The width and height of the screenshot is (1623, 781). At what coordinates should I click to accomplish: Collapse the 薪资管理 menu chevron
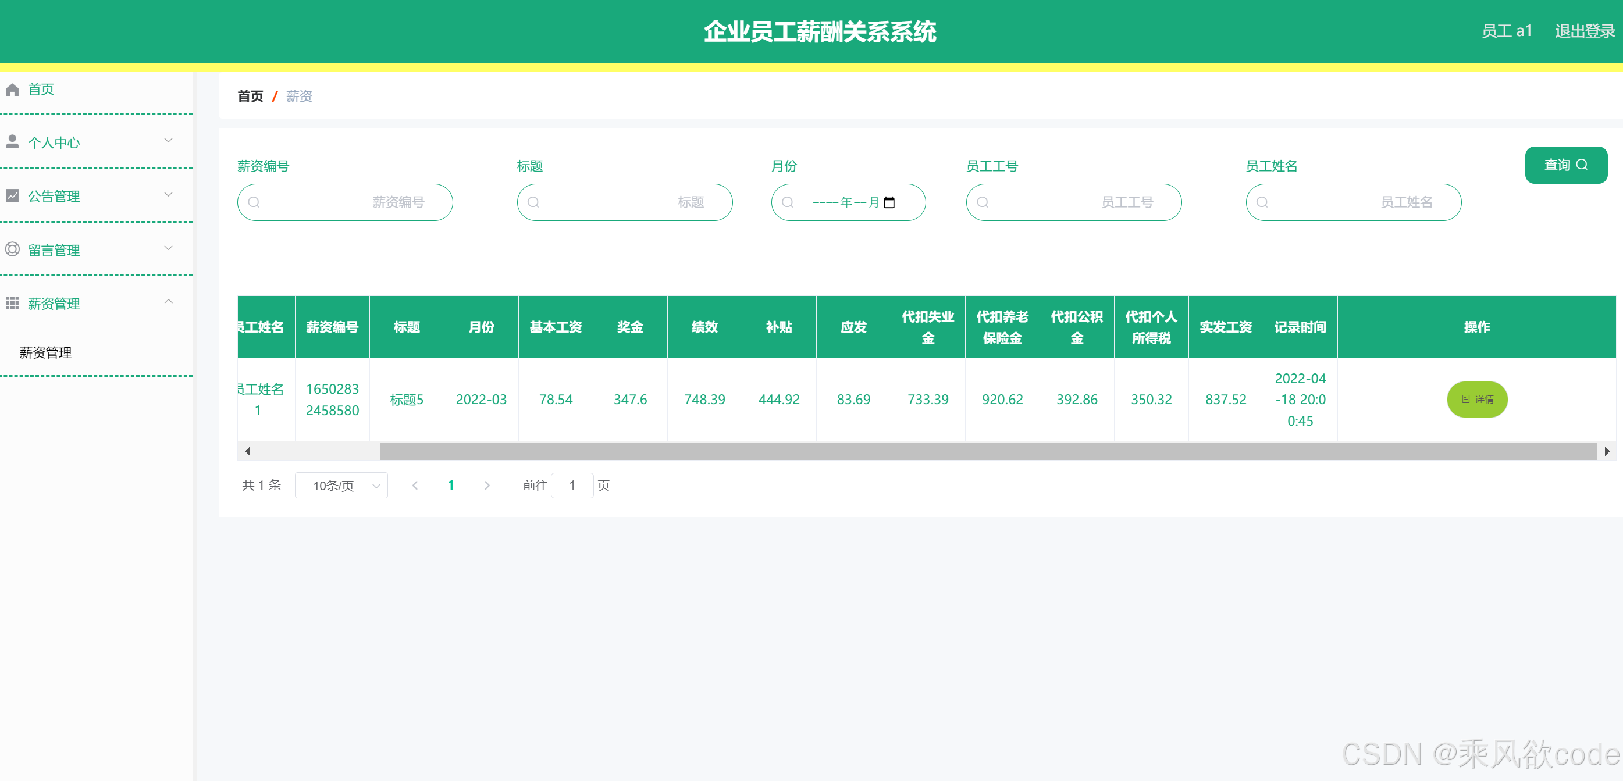click(x=168, y=302)
